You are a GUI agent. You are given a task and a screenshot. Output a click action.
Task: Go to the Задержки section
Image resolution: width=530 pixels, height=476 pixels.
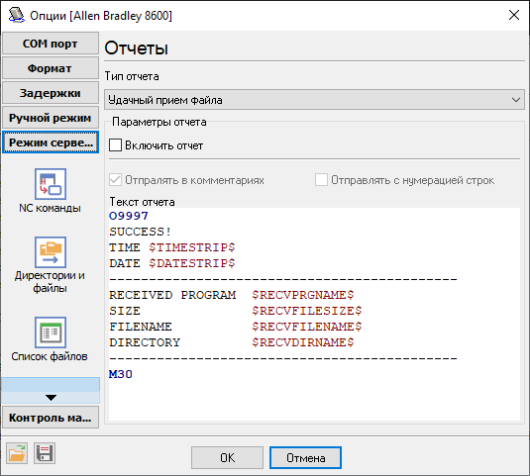tap(51, 93)
